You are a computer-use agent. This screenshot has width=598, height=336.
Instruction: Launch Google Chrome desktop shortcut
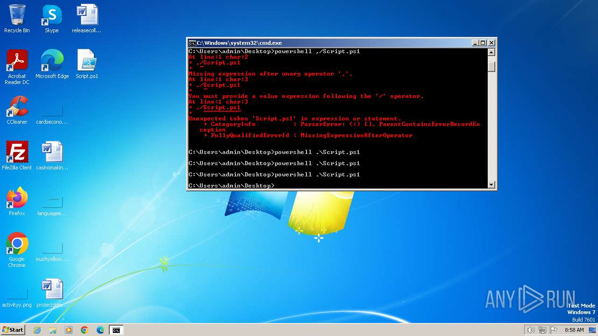point(17,250)
